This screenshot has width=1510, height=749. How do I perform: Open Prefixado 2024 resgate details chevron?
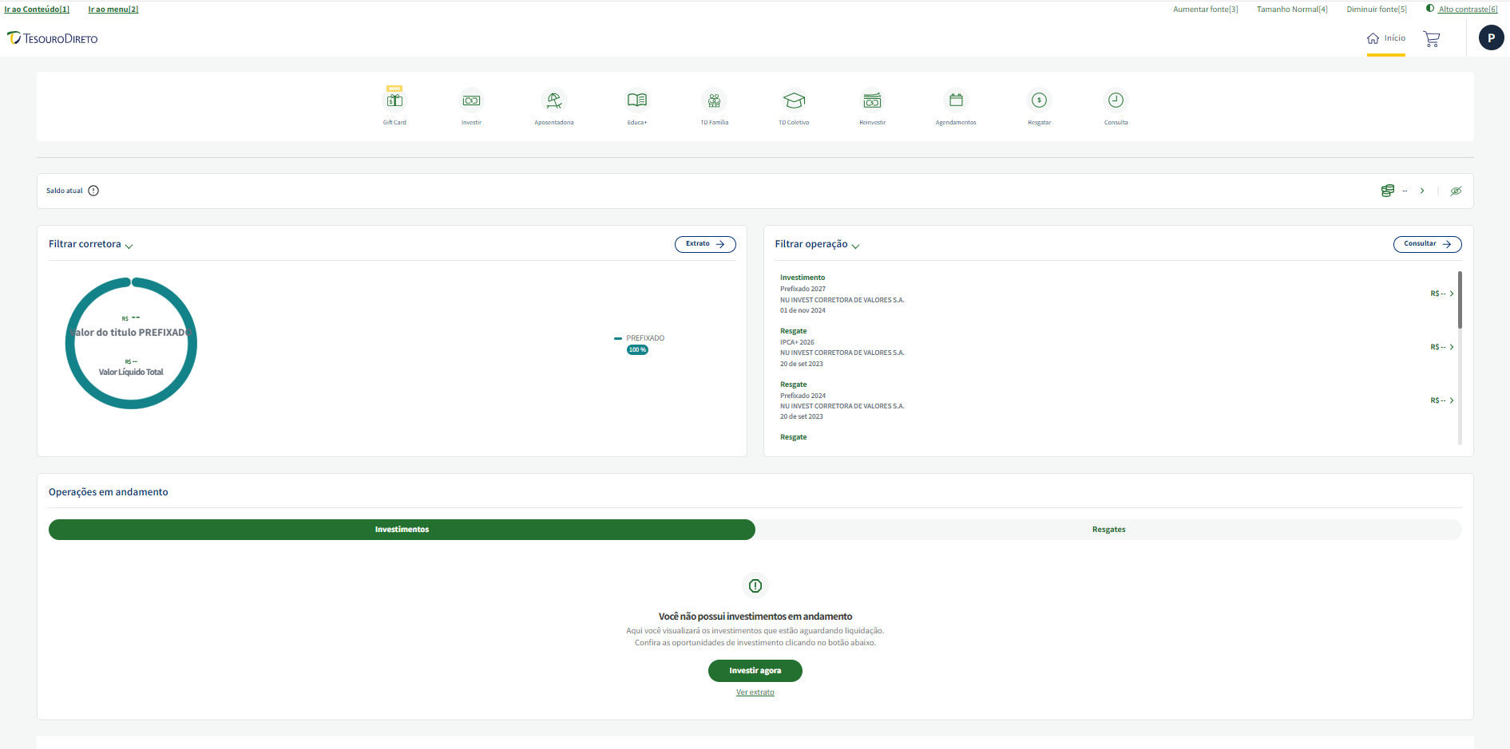[x=1452, y=400]
